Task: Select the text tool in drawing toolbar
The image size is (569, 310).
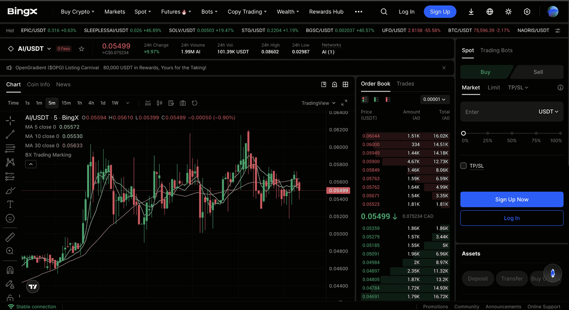Action: pyautogui.click(x=10, y=204)
